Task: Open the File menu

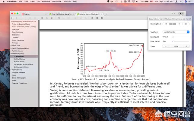Action: coord(21,2)
